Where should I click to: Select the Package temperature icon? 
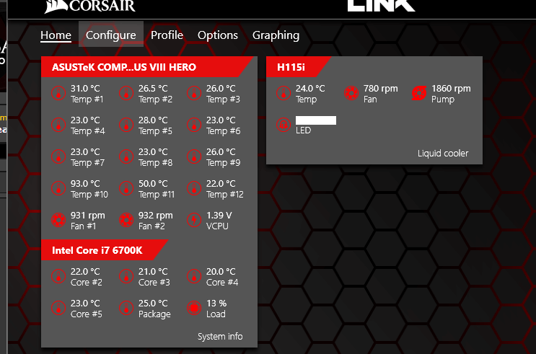click(126, 308)
